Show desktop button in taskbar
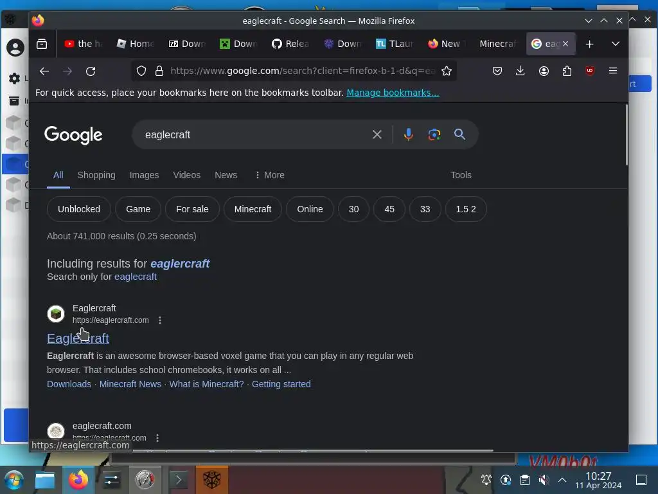 [x=641, y=480]
